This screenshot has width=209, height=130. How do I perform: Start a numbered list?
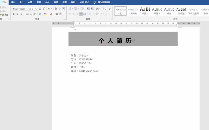click(x=76, y=9)
